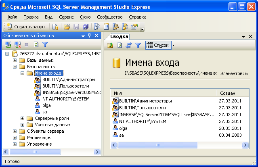Image resolution: width=258 pixels, height=167 pixels.
Task: Select BUILTIN\Администраторы in the tree
Action: click(x=69, y=79)
